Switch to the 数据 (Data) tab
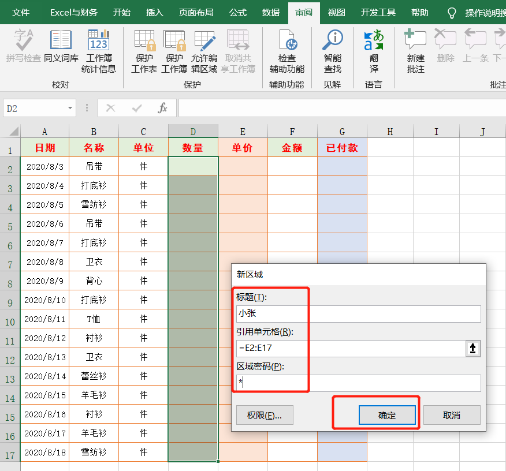Image resolution: width=506 pixels, height=471 pixels. point(271,13)
